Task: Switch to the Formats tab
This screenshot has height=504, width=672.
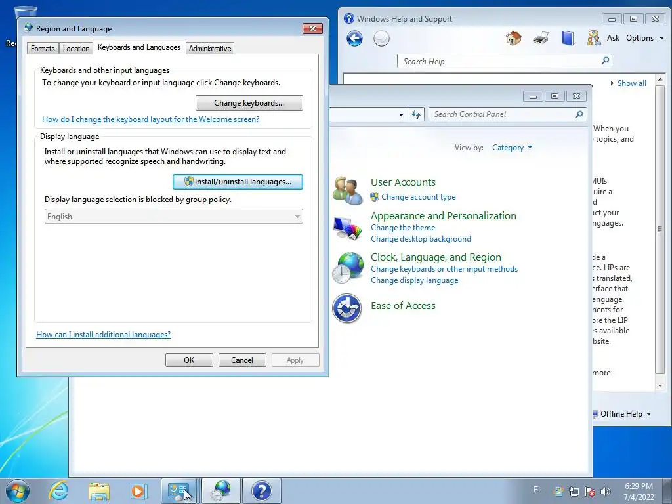Action: pyautogui.click(x=43, y=49)
